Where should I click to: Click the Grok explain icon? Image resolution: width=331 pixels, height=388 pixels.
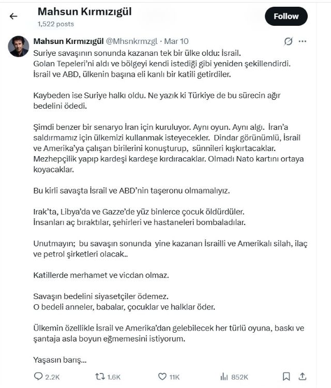pos(289,41)
